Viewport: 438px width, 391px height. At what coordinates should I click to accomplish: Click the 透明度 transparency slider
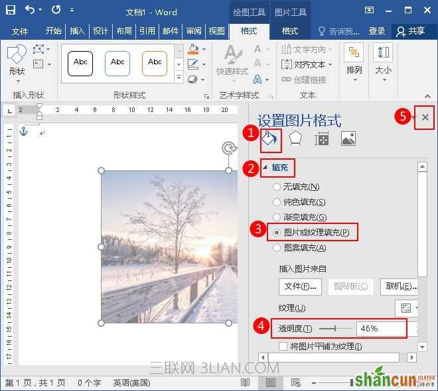(x=335, y=329)
